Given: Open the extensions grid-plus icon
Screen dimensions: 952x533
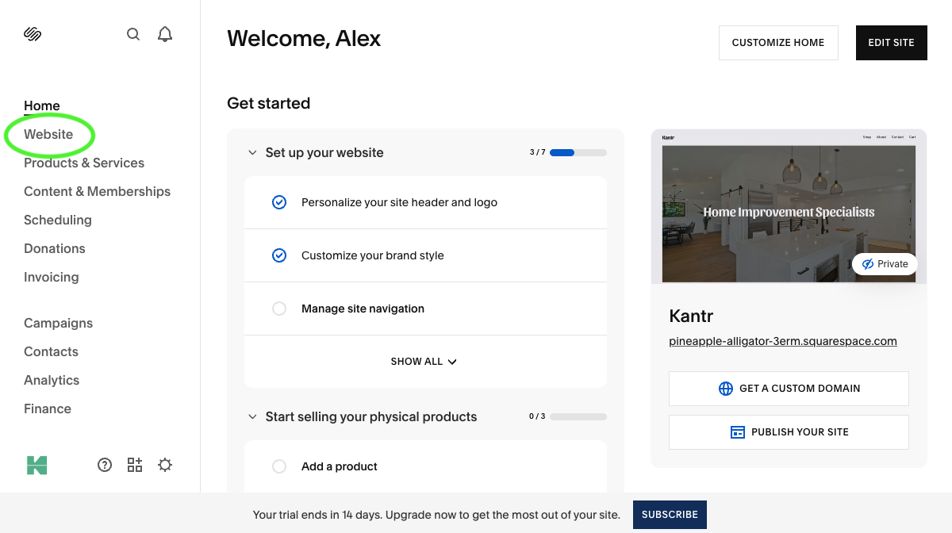Looking at the screenshot, I should pos(135,465).
